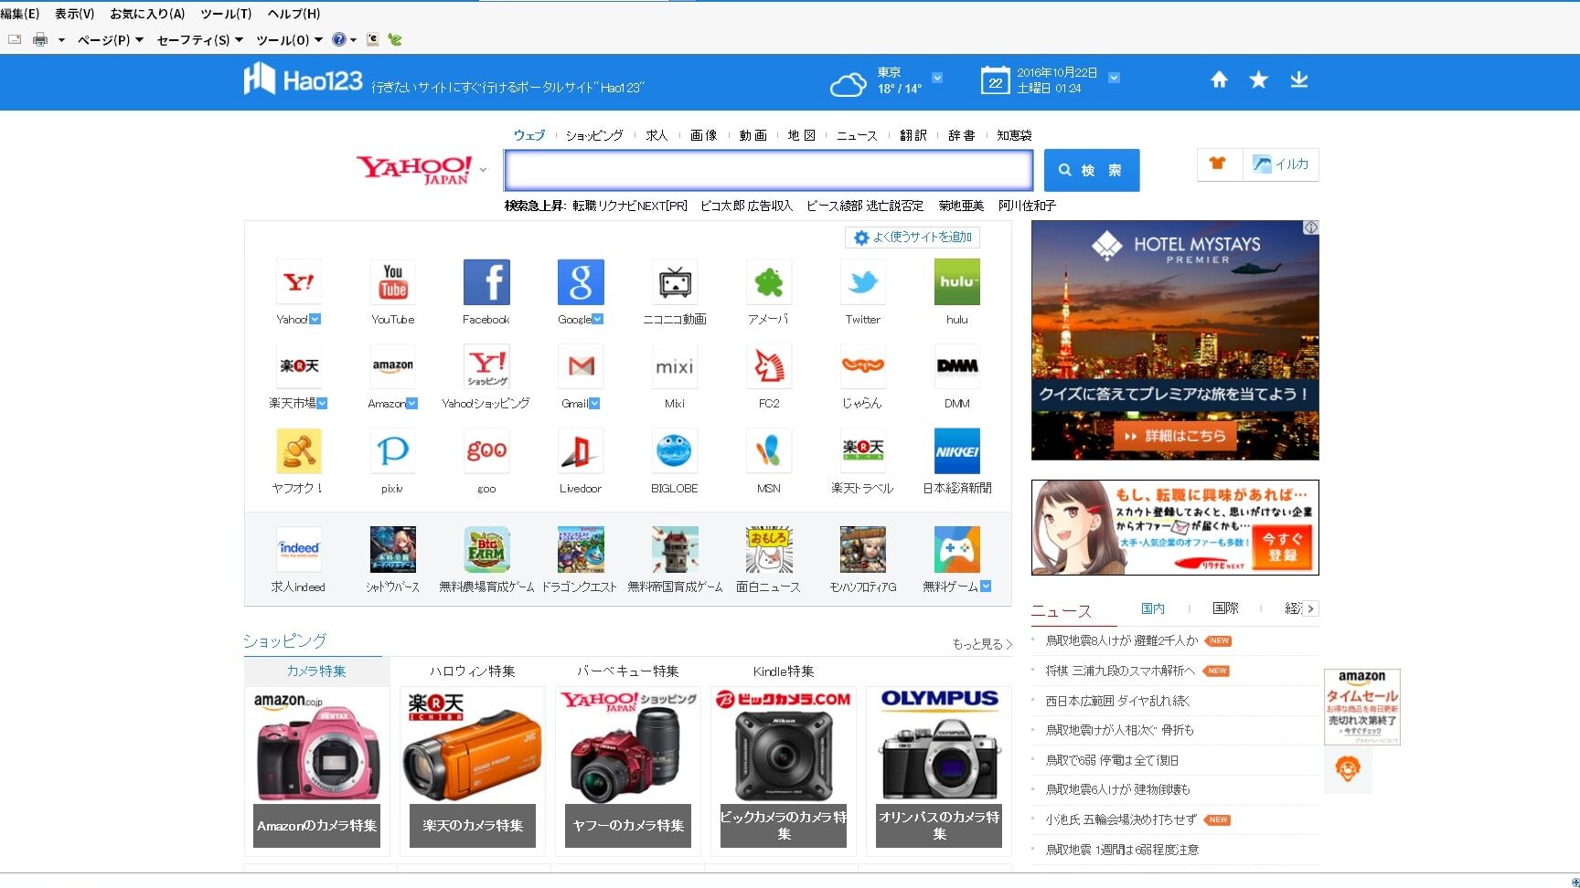Expand the Yahoo! shortcut dropdown arrow

coord(315,319)
